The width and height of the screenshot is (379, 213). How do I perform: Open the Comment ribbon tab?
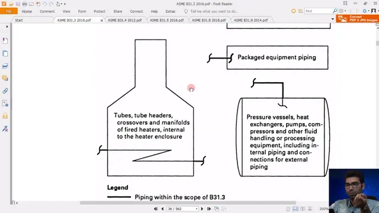pyautogui.click(x=47, y=11)
